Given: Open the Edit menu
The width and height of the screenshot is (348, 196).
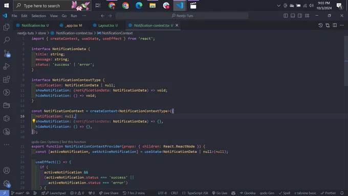Looking at the screenshot, I should click(x=24, y=16).
